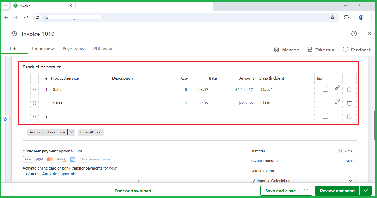Open the Save and close dropdown arrow
377x198 pixels.
306,191
